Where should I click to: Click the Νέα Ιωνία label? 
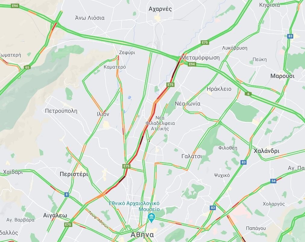tap(187, 104)
